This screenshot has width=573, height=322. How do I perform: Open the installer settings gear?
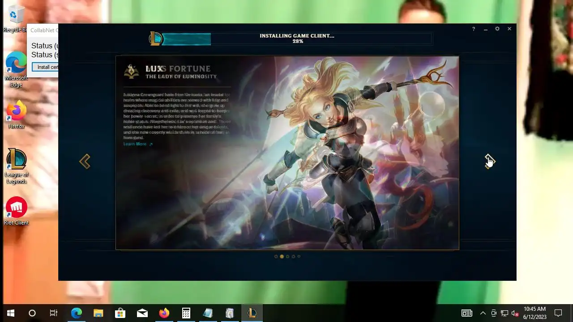[497, 29]
